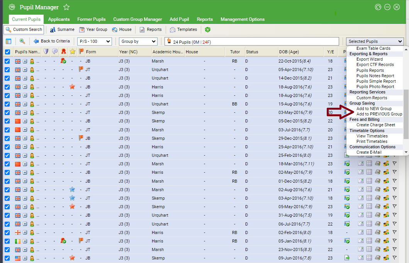The height and width of the screenshot is (263, 409).
Task: Expand details for the 05-Jan-2016 pupil
Action: [25, 241]
